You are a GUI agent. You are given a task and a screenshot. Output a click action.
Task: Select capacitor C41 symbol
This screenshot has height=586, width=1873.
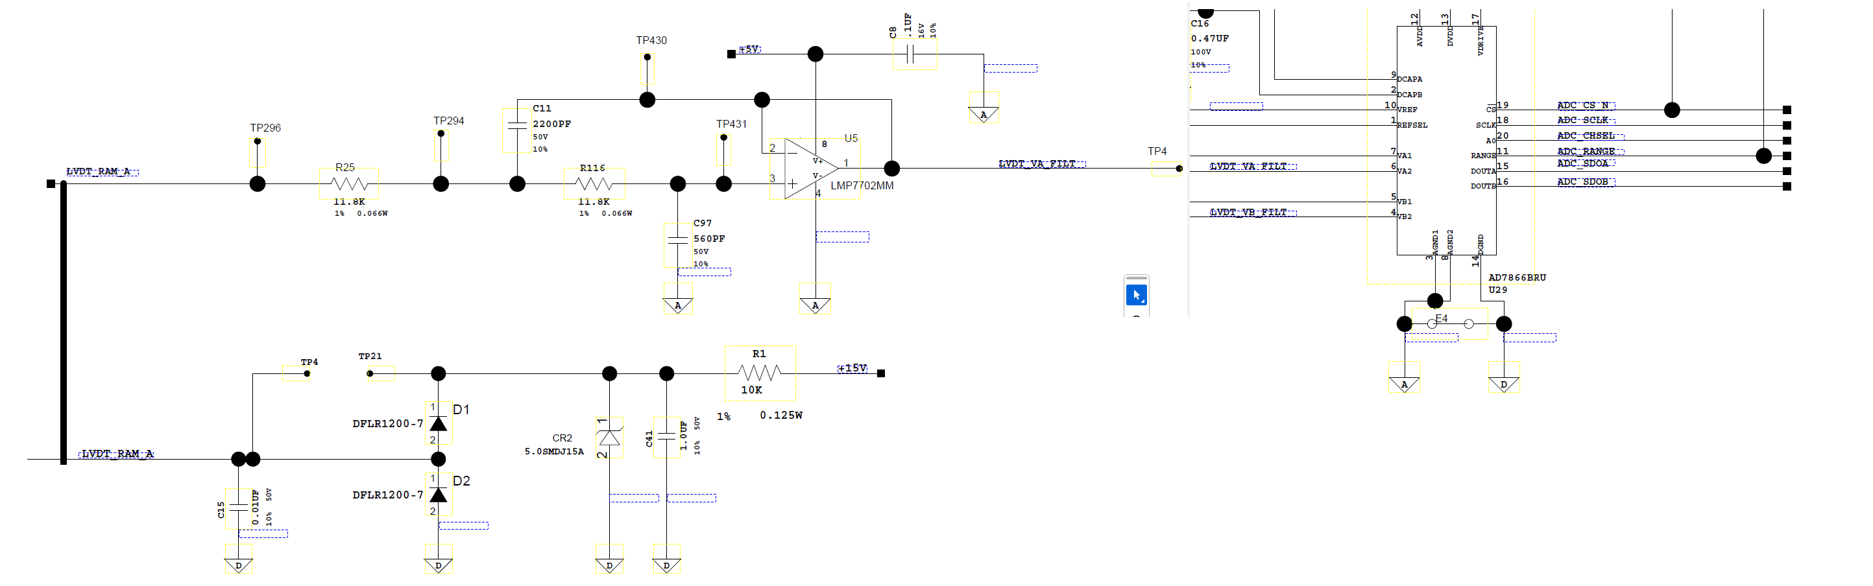coord(666,436)
